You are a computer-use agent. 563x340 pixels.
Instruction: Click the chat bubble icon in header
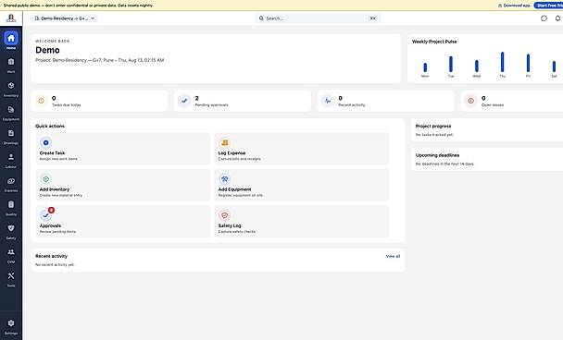pos(544,18)
